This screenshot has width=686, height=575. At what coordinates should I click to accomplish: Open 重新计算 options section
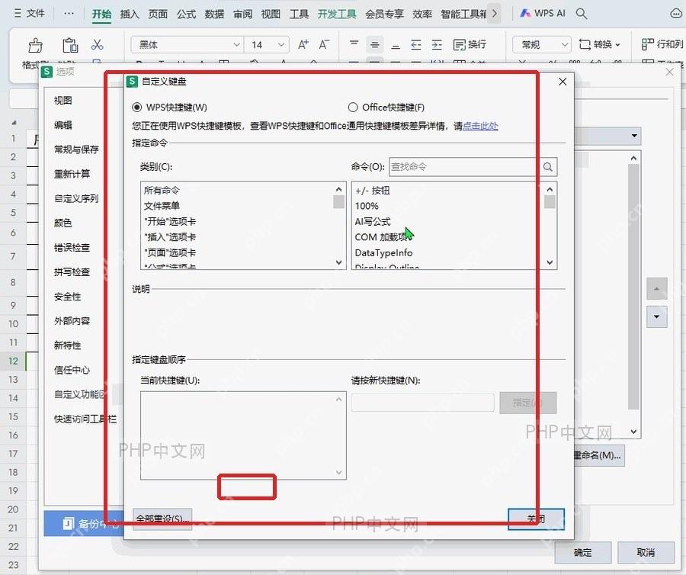[x=72, y=174]
